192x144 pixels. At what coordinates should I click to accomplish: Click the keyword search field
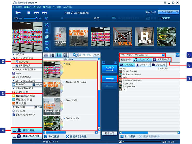(86, 55)
